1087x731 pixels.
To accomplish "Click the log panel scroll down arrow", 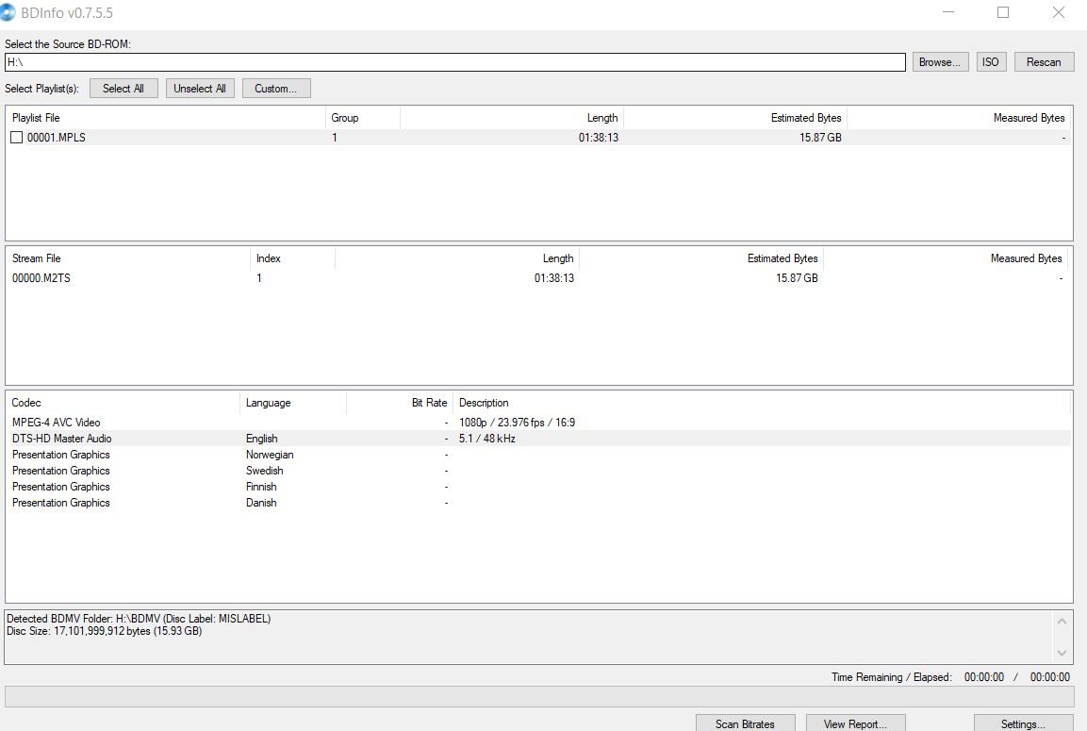I will [1062, 653].
